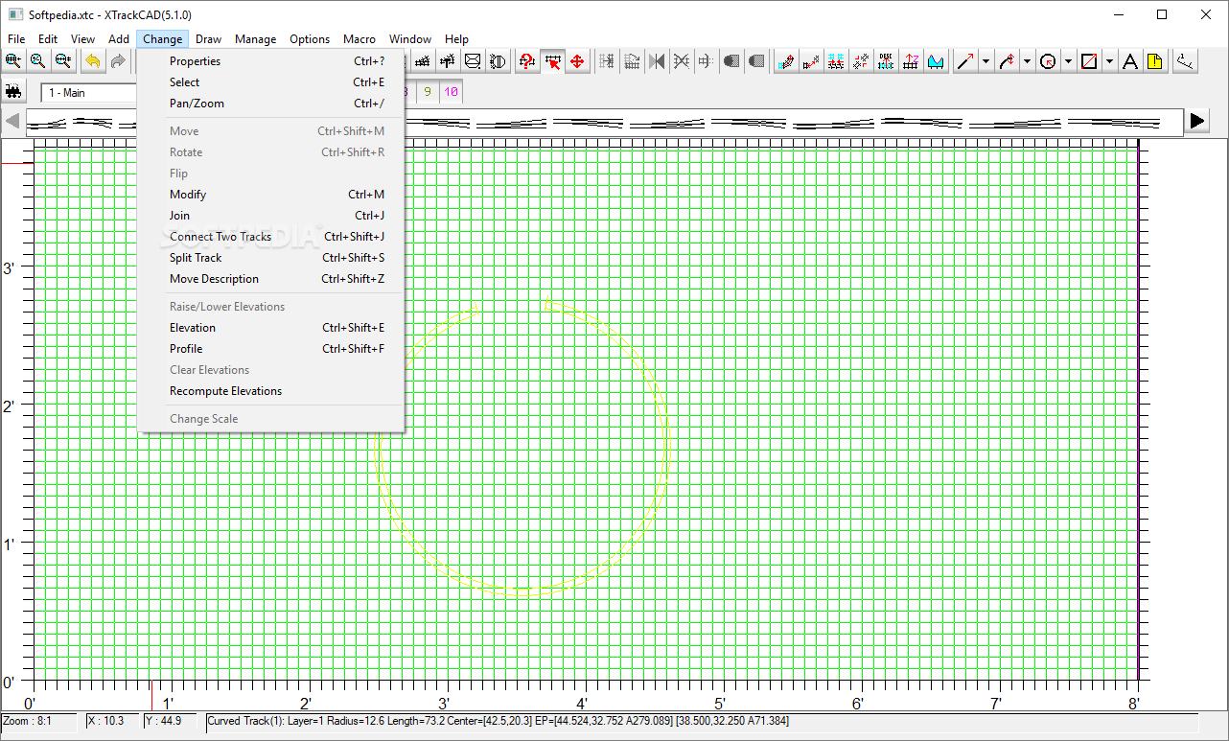Choose Move Description menu item
The width and height of the screenshot is (1229, 741).
coord(270,279)
